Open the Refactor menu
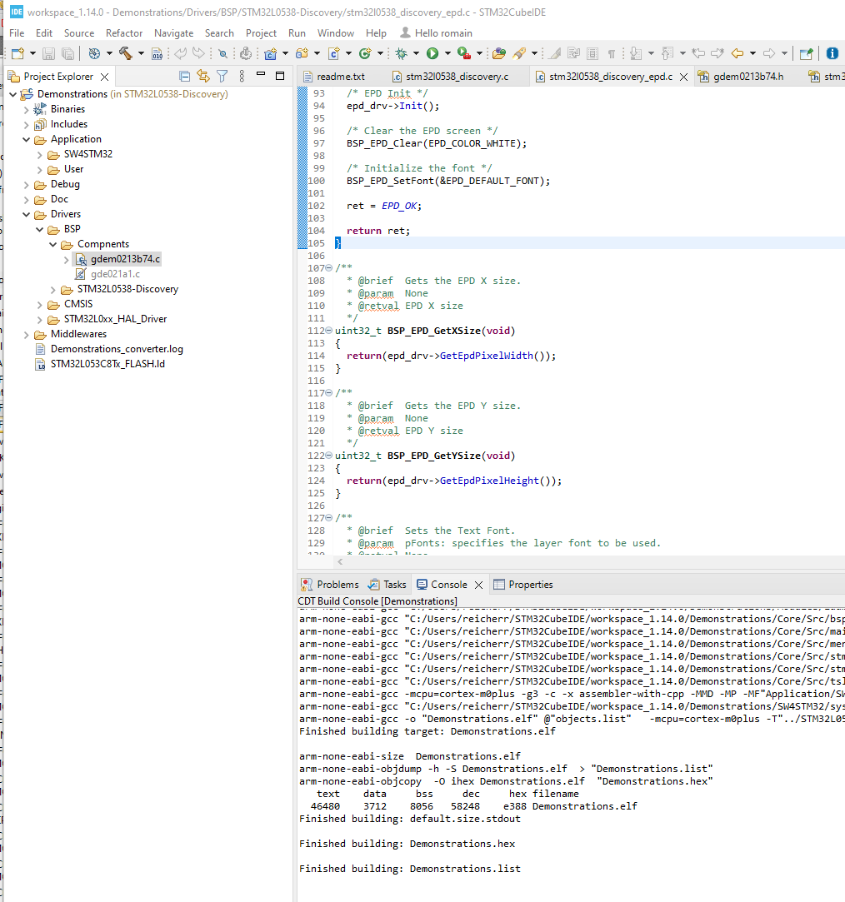The image size is (845, 902). coord(123,33)
